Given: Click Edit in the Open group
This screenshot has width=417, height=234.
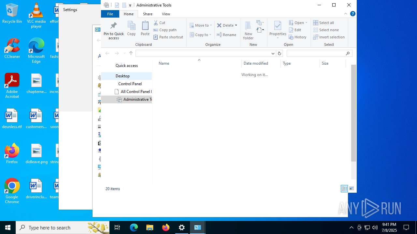Looking at the screenshot, I should 295,30.
